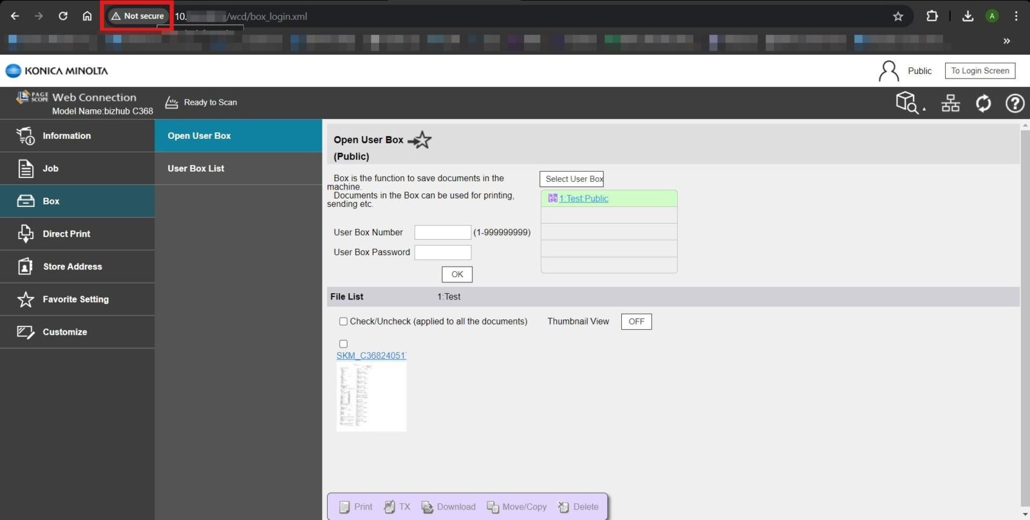Click the browser downloads icon

click(x=968, y=16)
